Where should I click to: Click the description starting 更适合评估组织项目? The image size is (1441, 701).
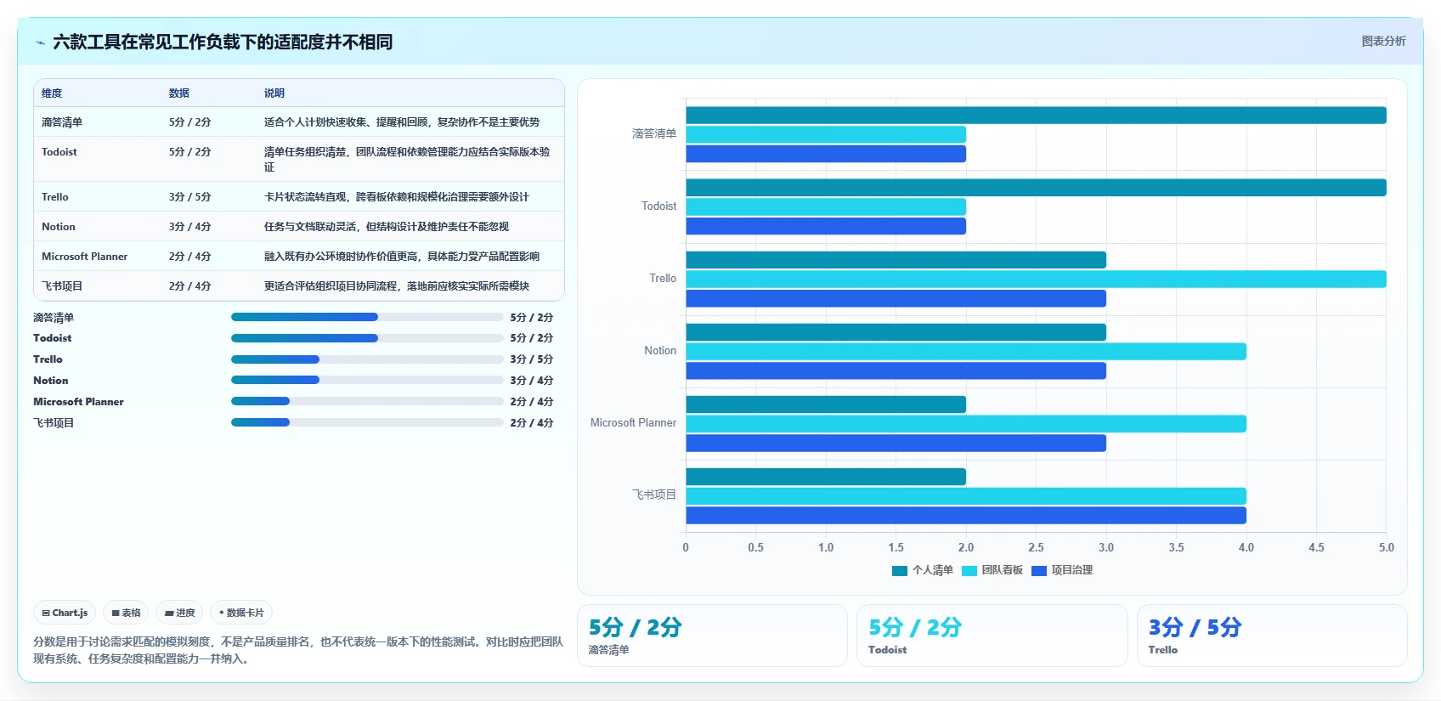click(x=397, y=286)
